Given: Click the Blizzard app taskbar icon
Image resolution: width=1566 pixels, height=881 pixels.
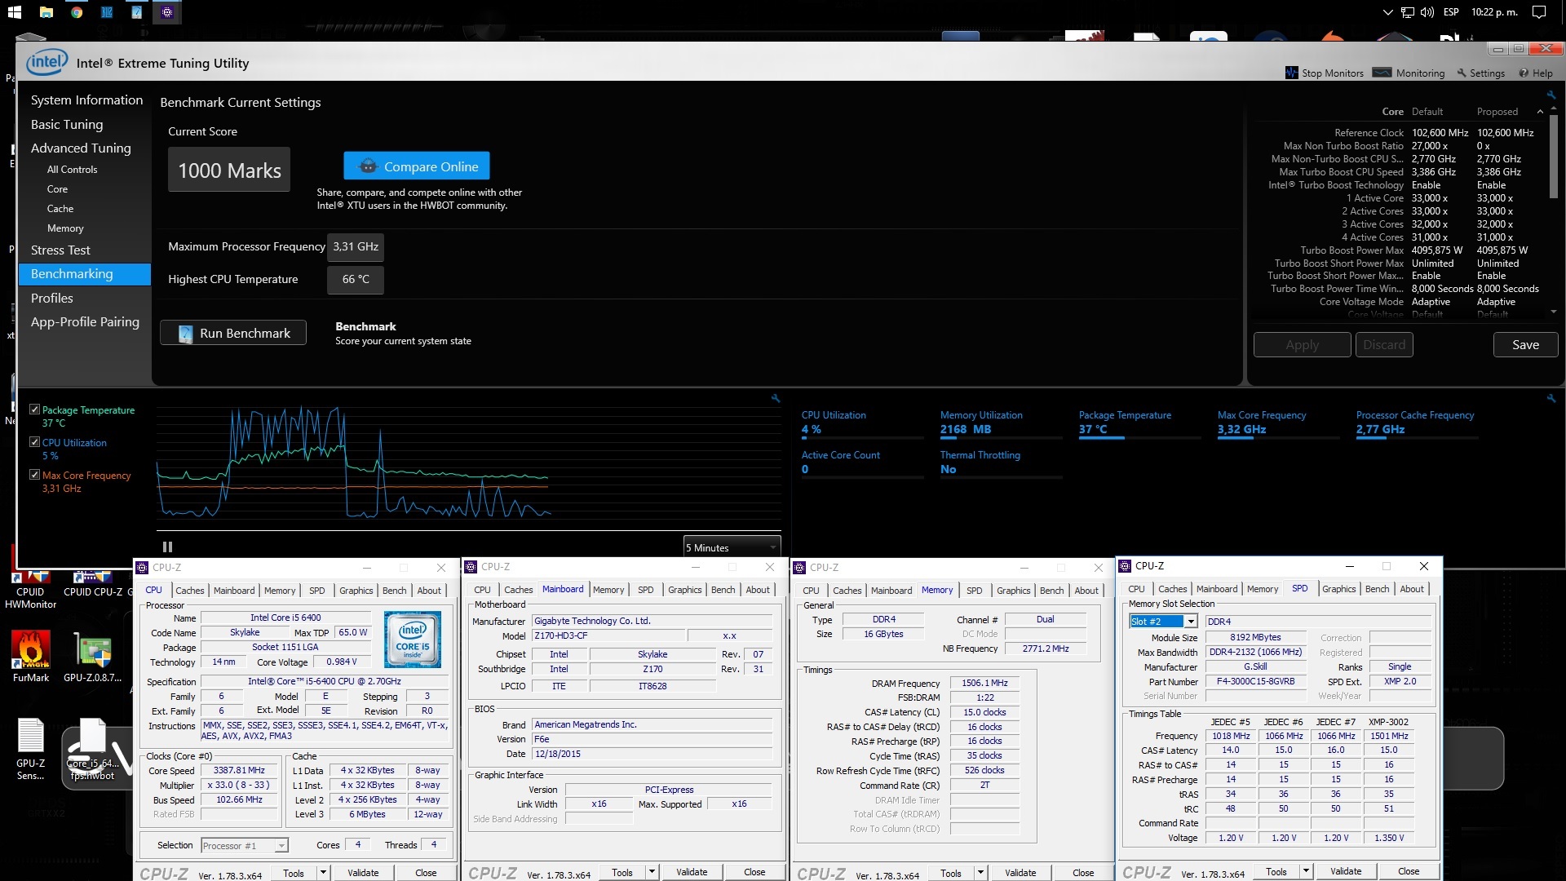Looking at the screenshot, I should point(107,12).
